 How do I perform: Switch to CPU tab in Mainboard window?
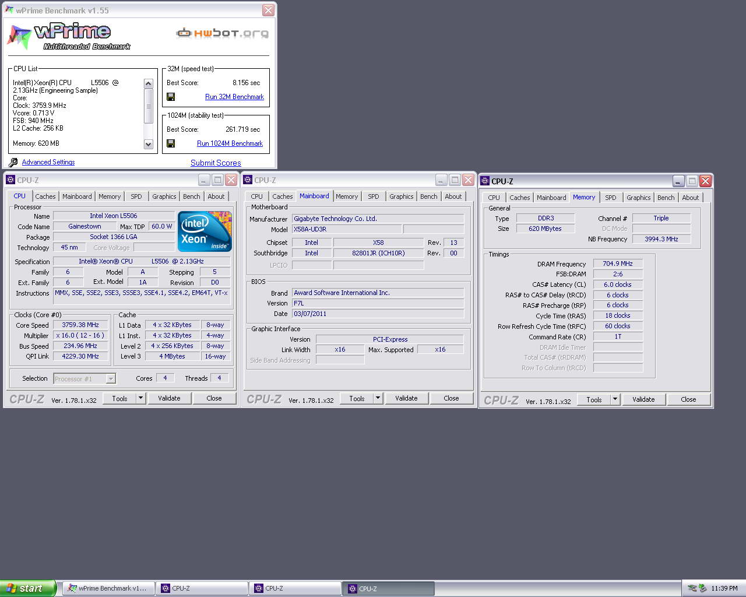tap(257, 196)
